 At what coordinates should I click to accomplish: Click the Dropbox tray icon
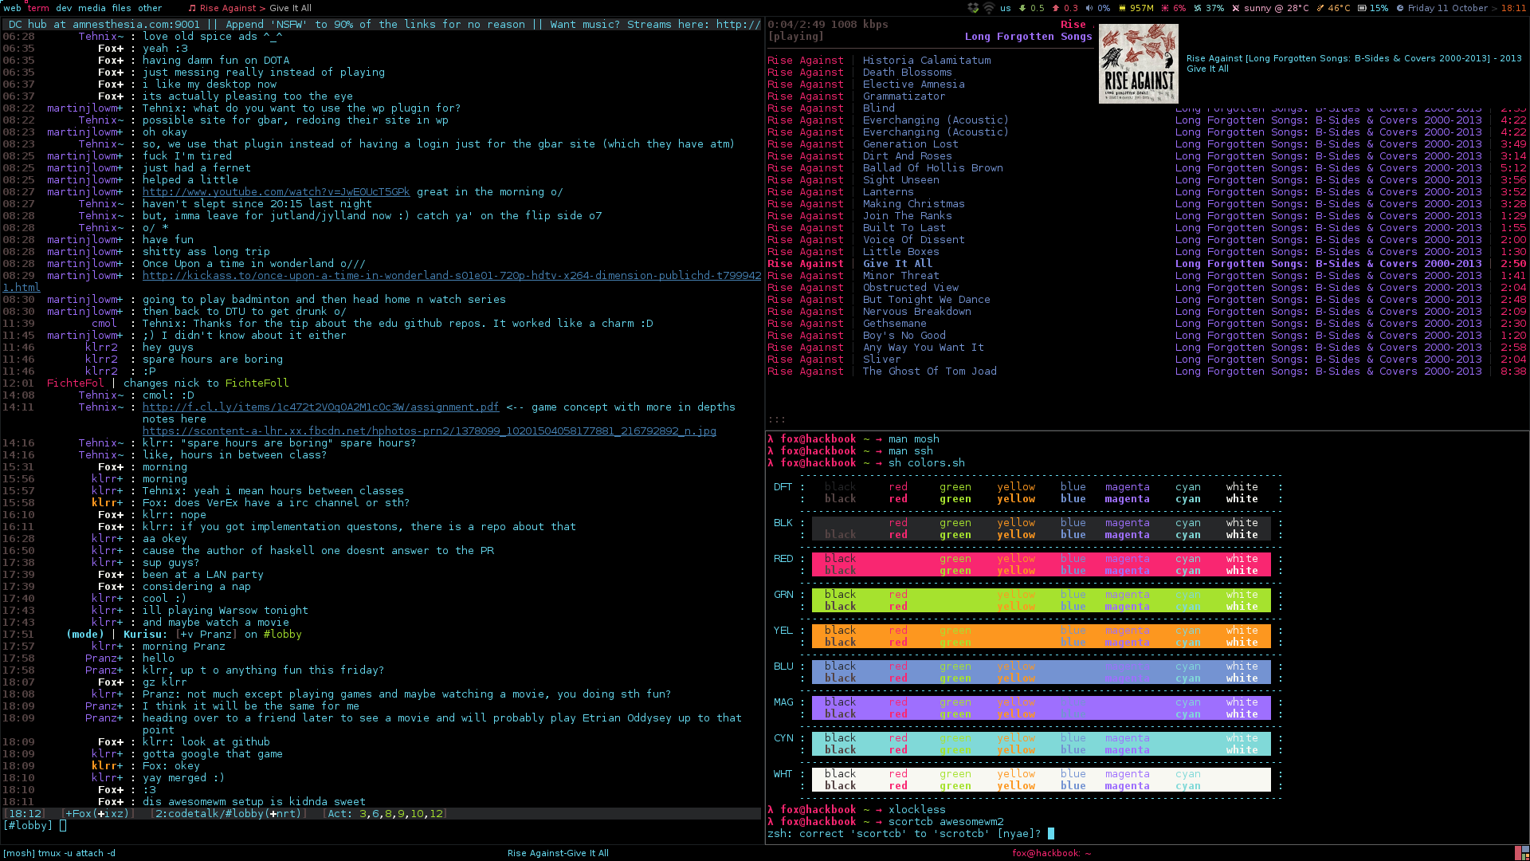pos(973,8)
